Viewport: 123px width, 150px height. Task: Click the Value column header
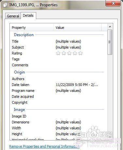(77, 28)
